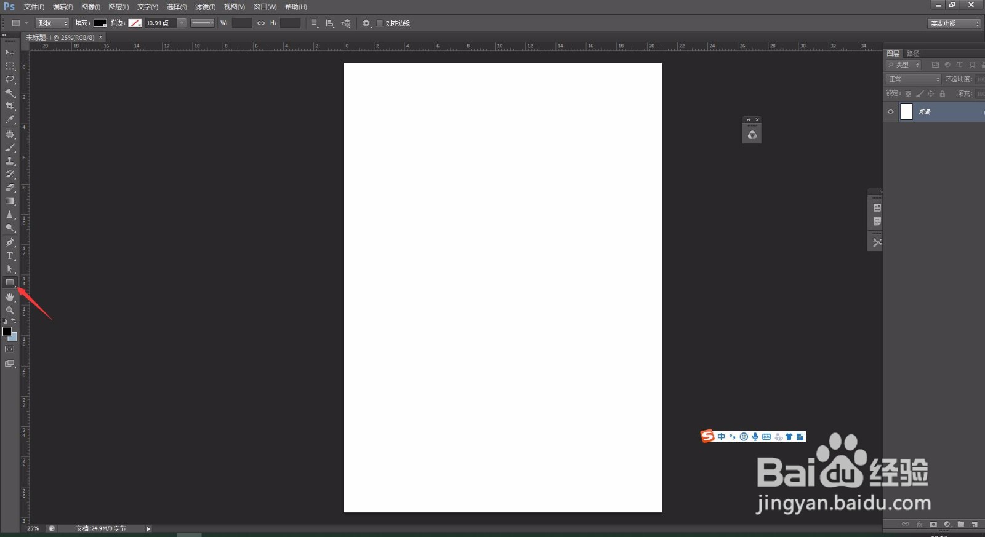Open path arrangement options

[346, 23]
